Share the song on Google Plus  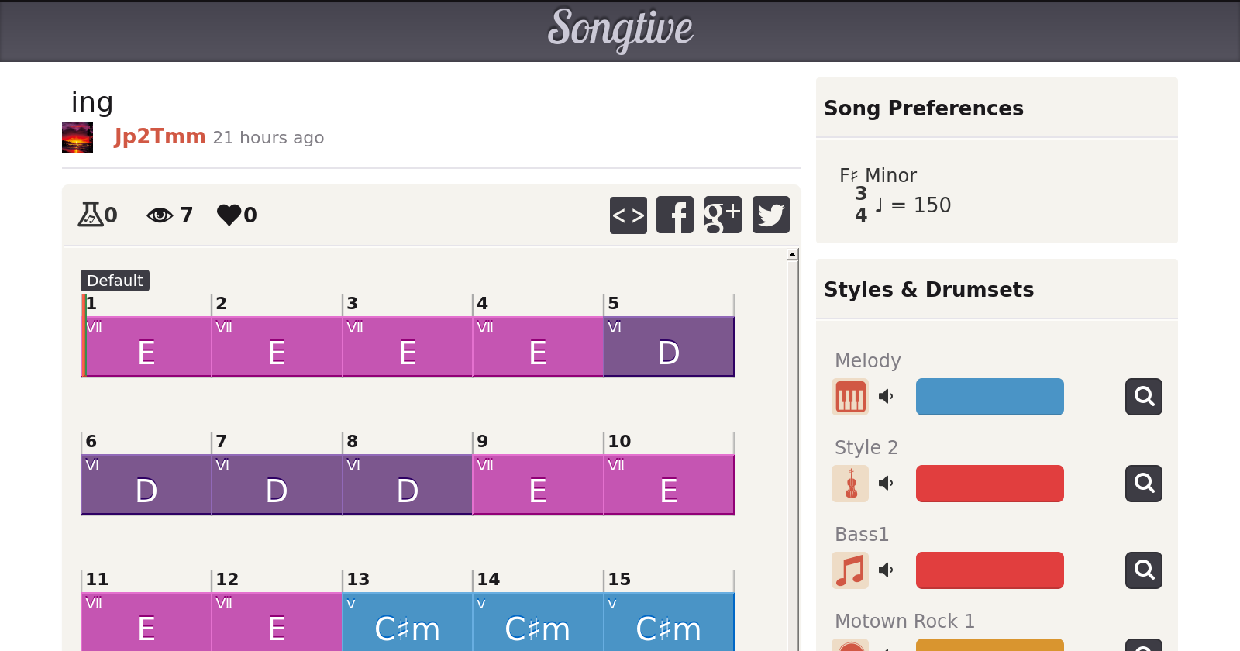click(x=722, y=215)
